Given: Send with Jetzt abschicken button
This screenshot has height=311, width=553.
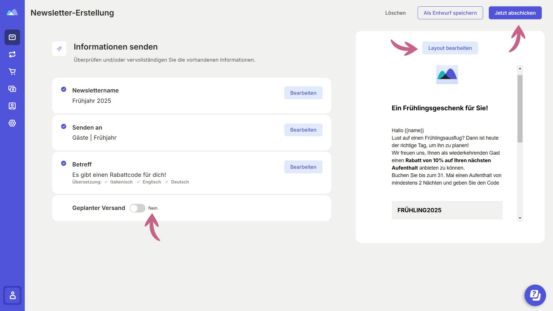Looking at the screenshot, I should pos(515,13).
